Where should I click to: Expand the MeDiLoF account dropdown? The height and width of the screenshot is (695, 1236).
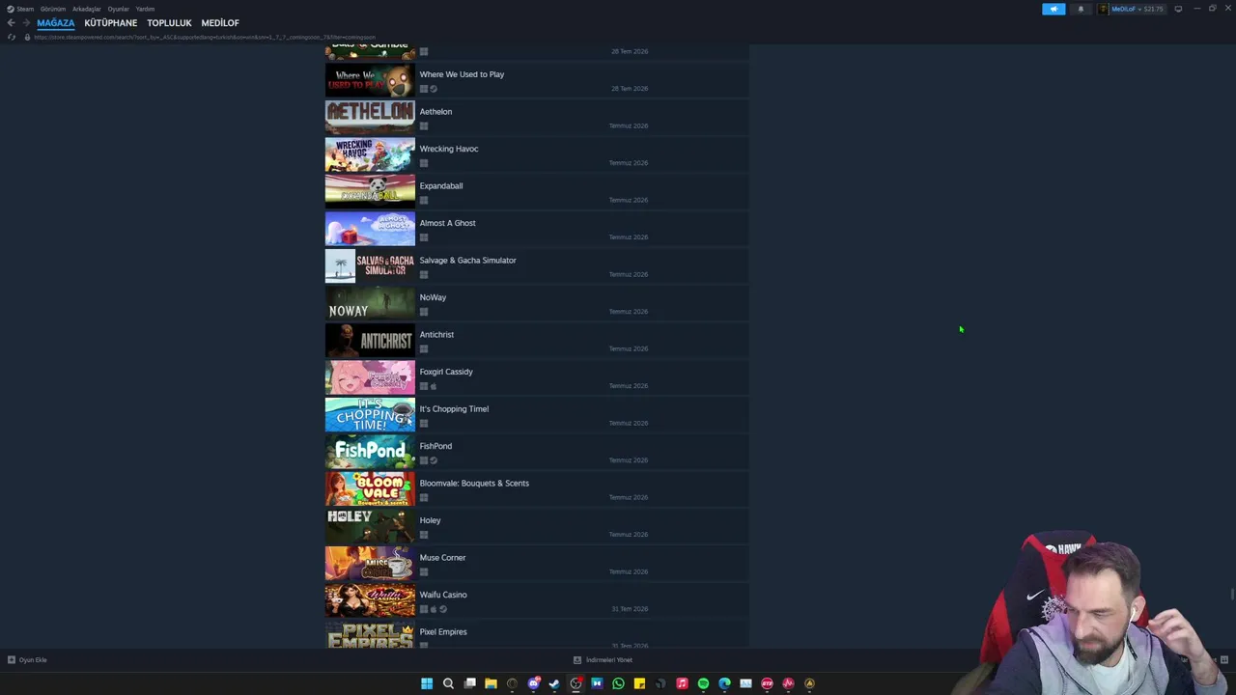click(1133, 9)
